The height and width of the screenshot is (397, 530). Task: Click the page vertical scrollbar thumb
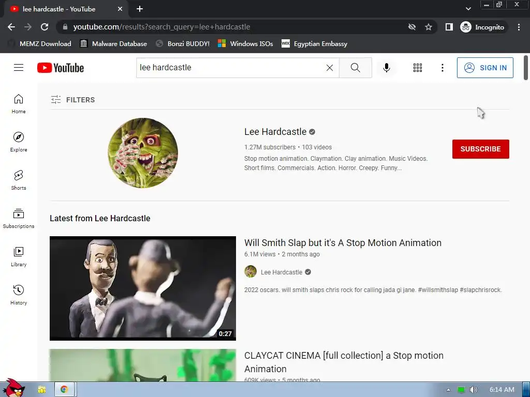[x=526, y=68]
